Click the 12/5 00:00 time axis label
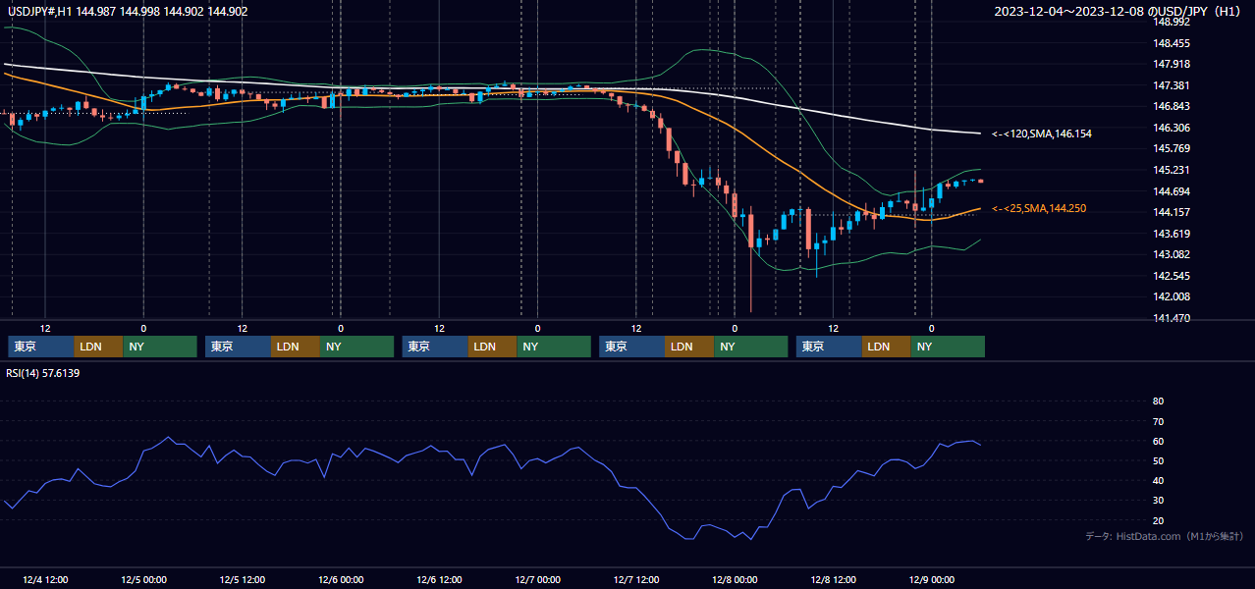Viewport: 1255px width, 589px height. point(143,580)
